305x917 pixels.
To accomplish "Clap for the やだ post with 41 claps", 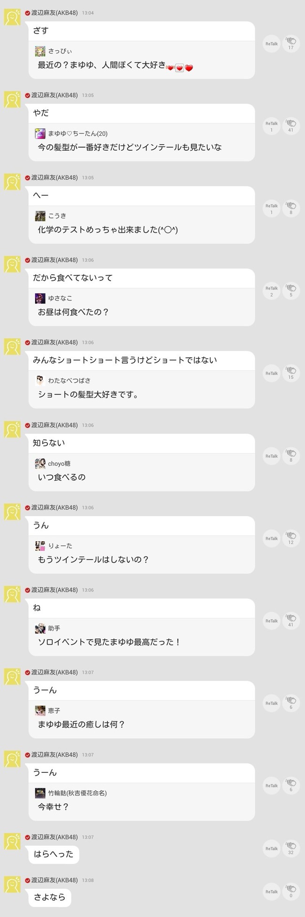I will pos(291,126).
